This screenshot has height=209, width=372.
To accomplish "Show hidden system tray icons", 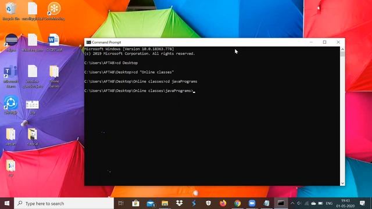I will [292, 203].
